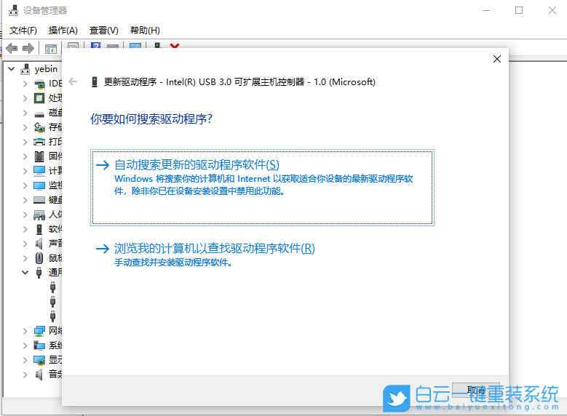567x416 pixels.
Task: Select the computer category monitor icon
Action: pyautogui.click(x=39, y=171)
